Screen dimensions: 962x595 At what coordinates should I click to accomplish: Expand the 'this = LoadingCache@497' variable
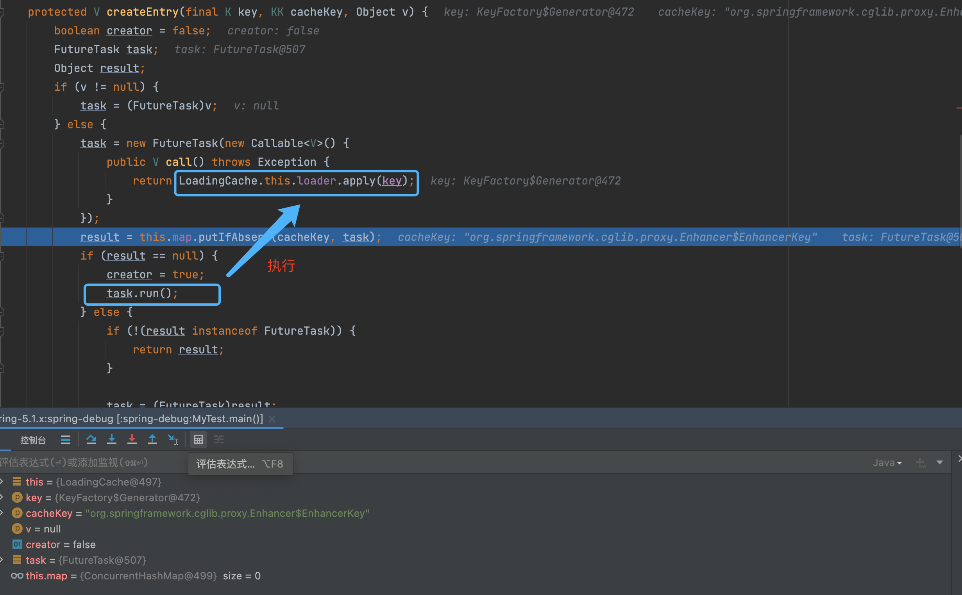click(x=2, y=482)
